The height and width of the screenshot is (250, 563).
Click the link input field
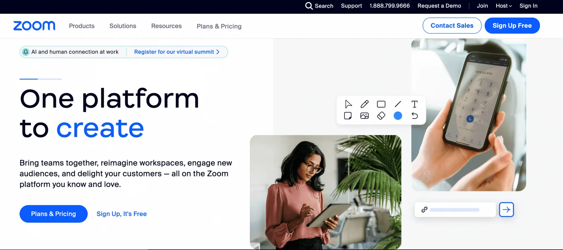[455, 210]
